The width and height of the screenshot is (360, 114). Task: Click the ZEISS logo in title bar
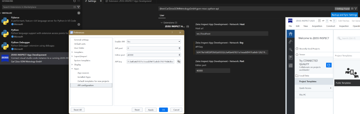pyautogui.click(x=290, y=21)
